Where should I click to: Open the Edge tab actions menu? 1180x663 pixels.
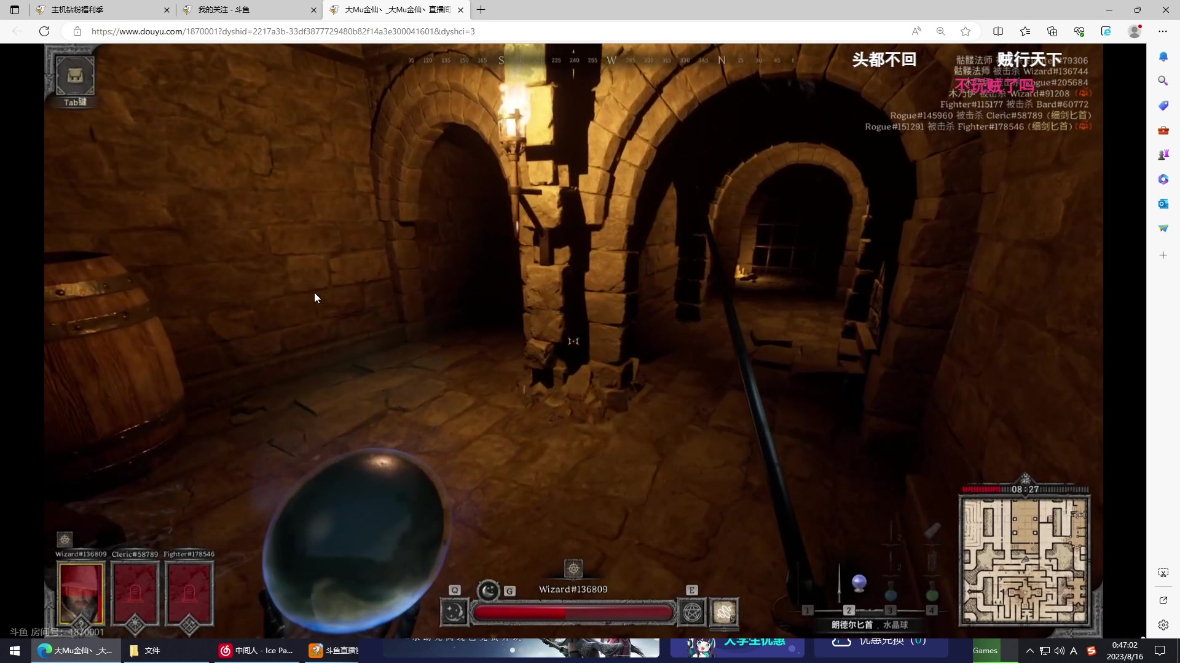coord(15,10)
